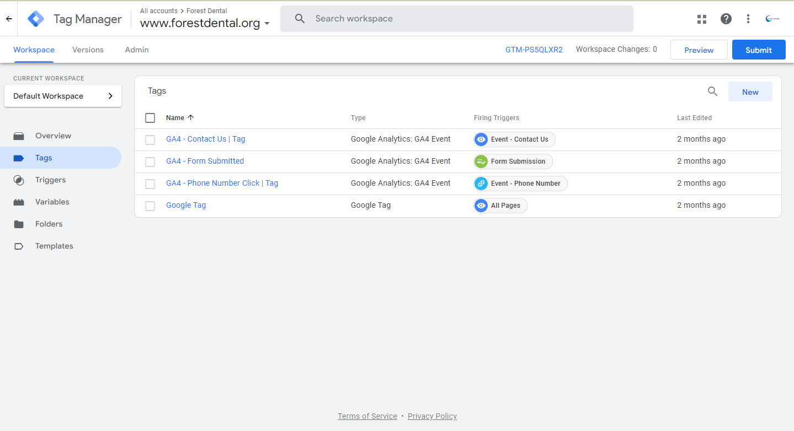Click the Event - Phone Number trigger chip

click(x=520, y=184)
